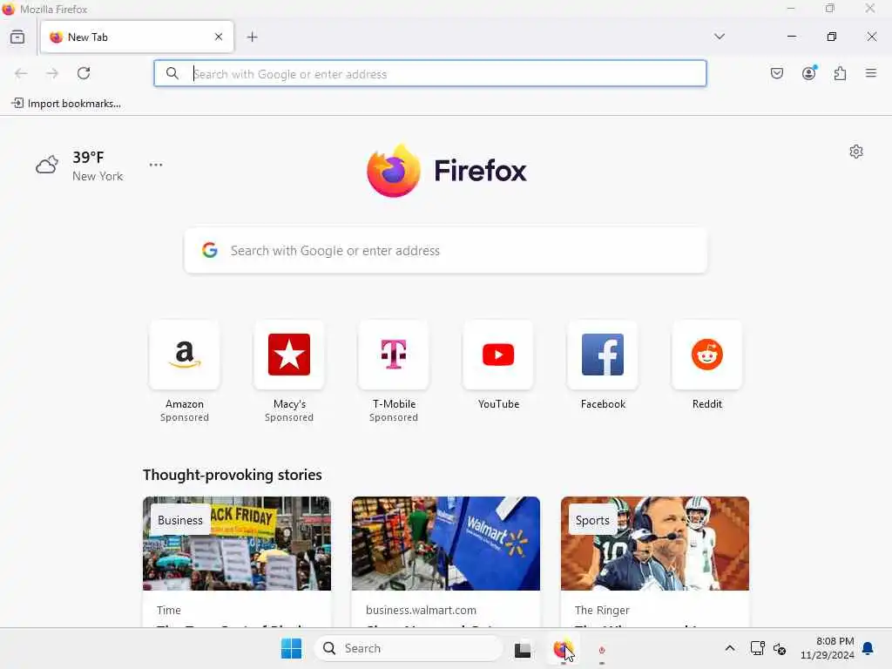Click the red recorder taskbar icon
Image resolution: width=892 pixels, height=669 pixels.
[x=602, y=650]
